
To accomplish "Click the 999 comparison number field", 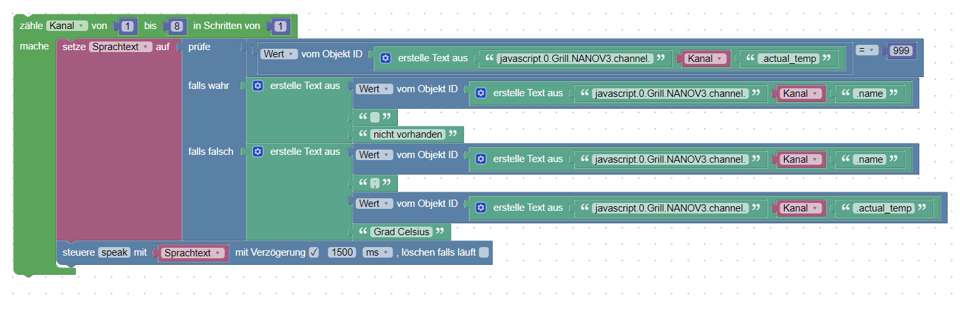I will (x=900, y=51).
